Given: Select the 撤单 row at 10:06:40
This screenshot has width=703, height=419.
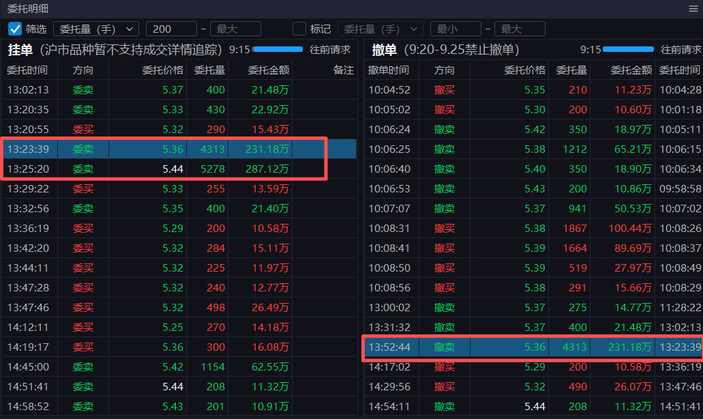Looking at the screenshot, I should tap(533, 169).
